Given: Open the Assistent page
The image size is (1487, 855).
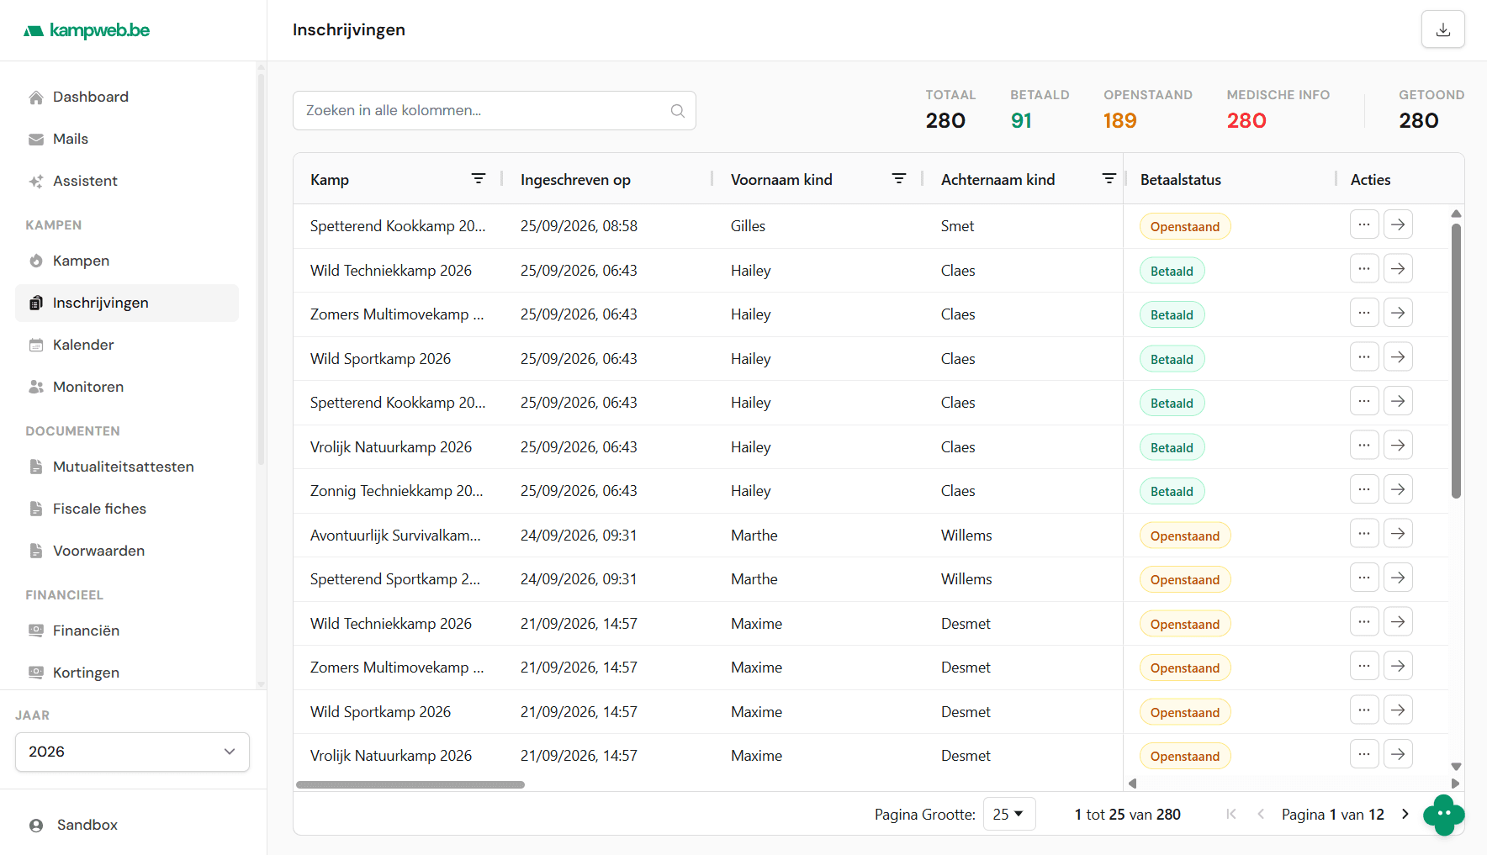Looking at the screenshot, I should 127,181.
